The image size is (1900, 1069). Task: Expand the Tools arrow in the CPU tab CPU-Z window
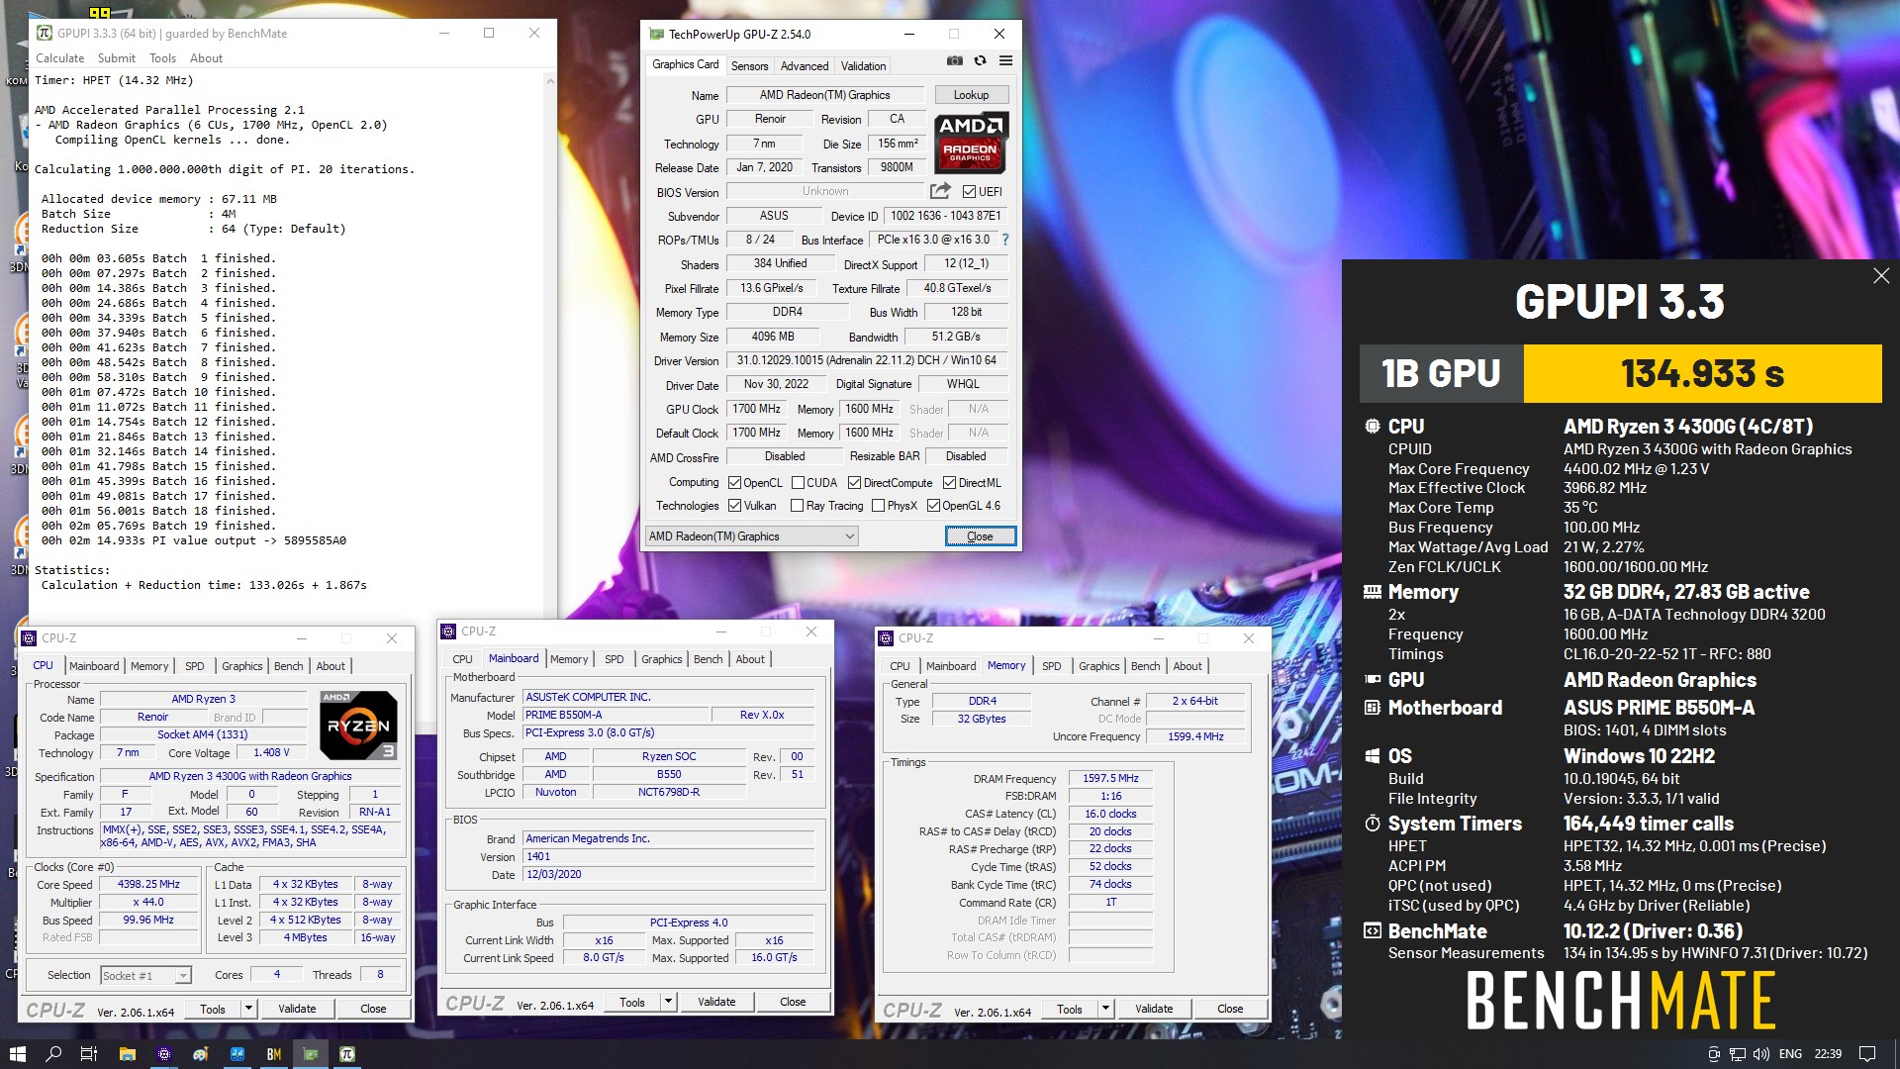pyautogui.click(x=248, y=1009)
